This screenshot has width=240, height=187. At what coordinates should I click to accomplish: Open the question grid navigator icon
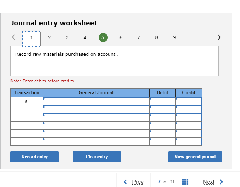(x=185, y=182)
